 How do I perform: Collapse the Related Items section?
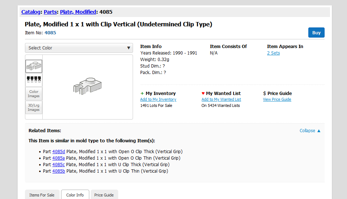pyautogui.click(x=310, y=131)
